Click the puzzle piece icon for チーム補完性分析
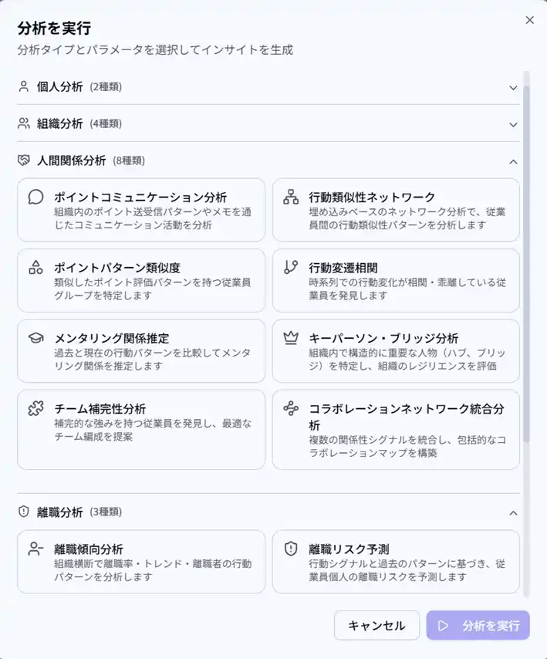Image resolution: width=547 pixels, height=659 pixels. click(x=35, y=408)
